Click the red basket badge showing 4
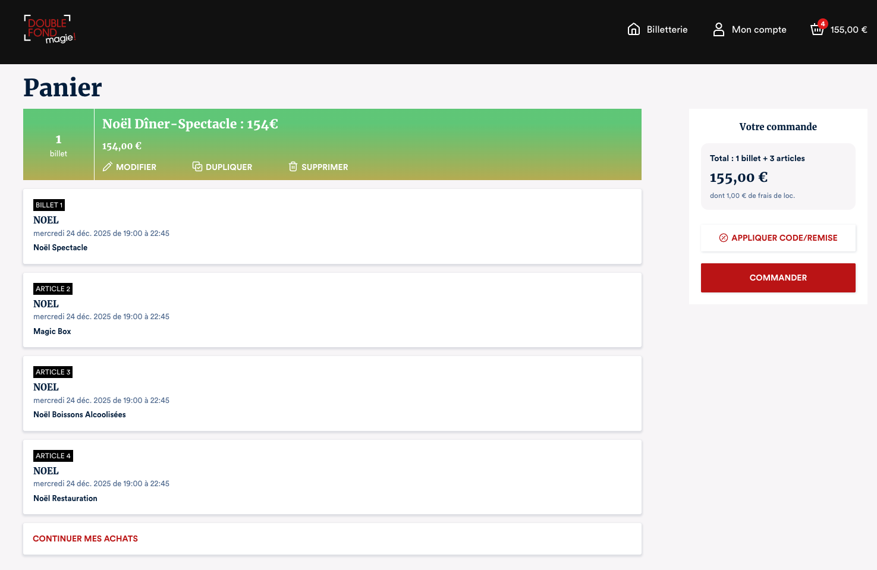Image resolution: width=877 pixels, height=570 pixels. pos(823,24)
